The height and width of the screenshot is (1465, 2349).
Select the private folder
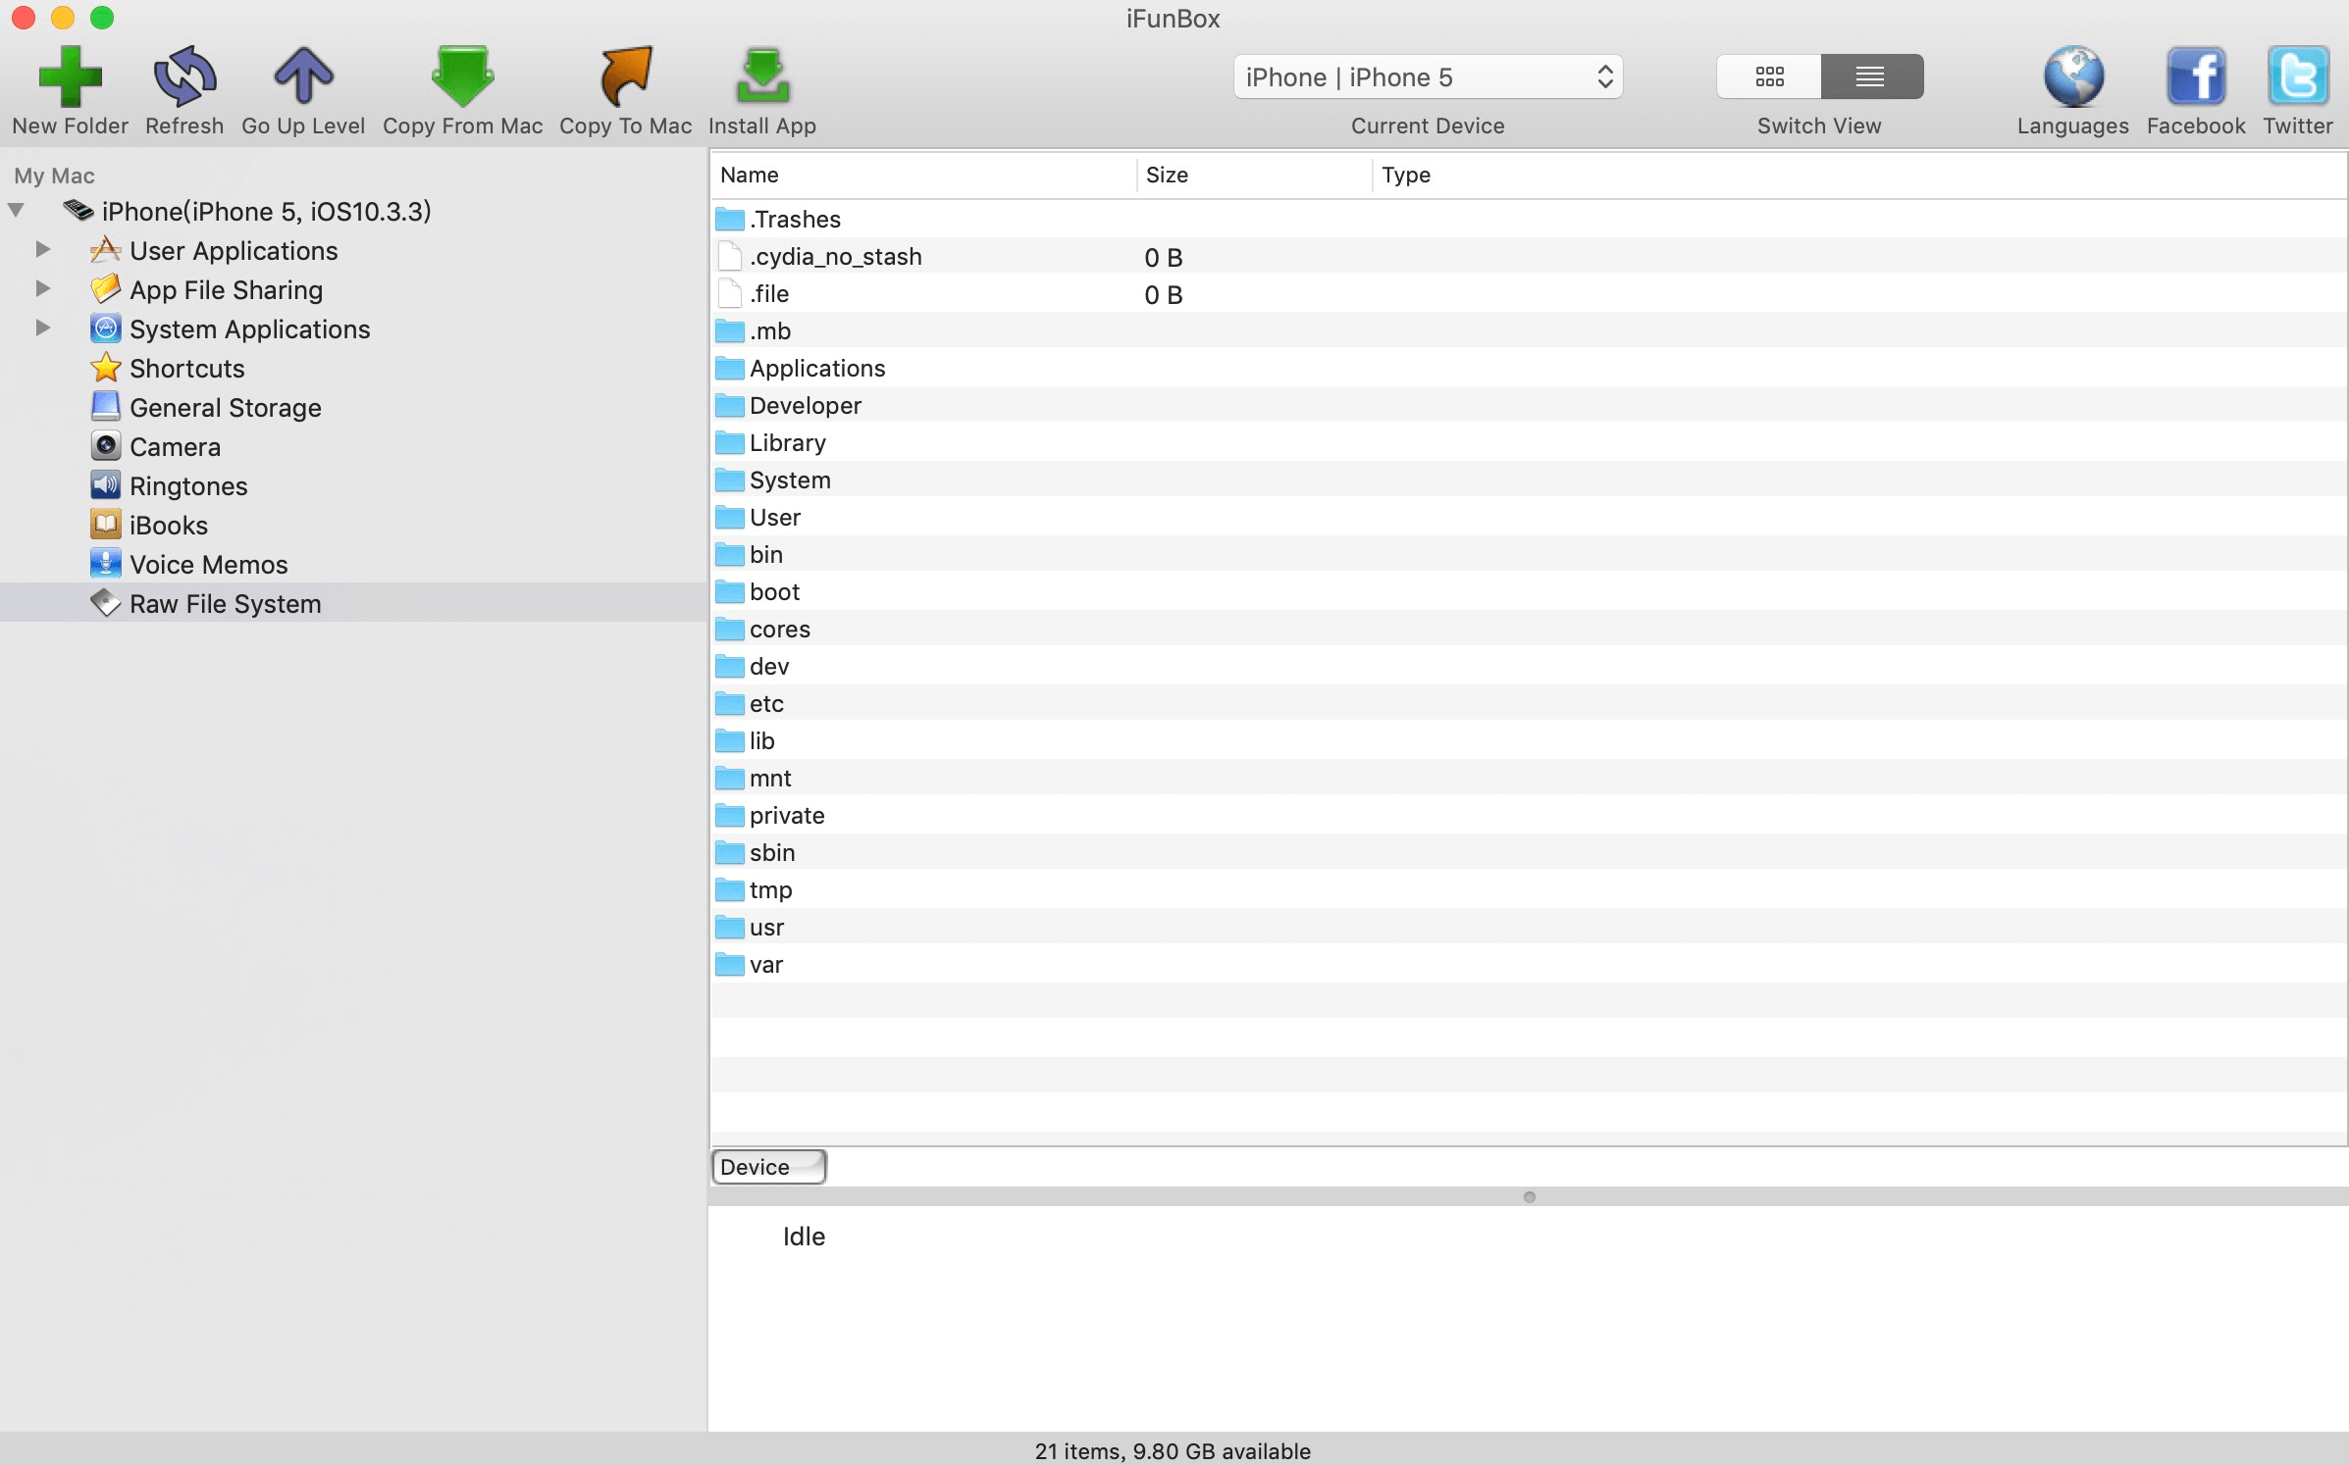click(x=1529, y=815)
